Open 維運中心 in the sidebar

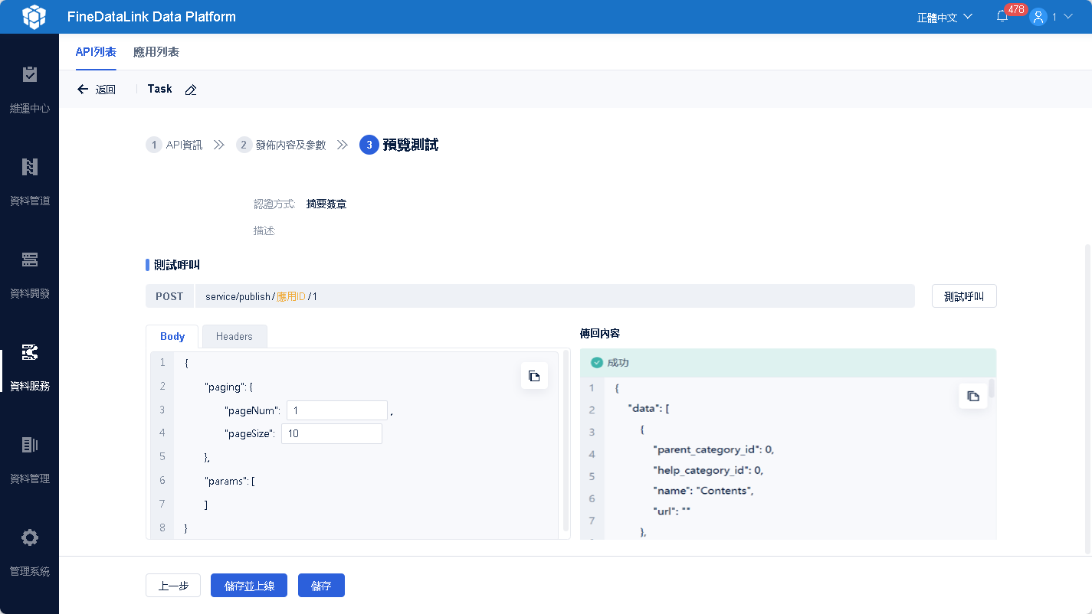[30, 90]
